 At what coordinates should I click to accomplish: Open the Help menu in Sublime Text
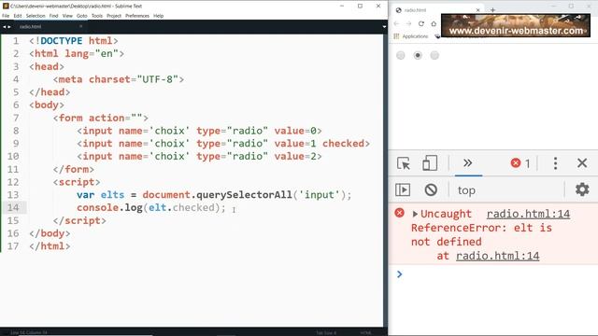pos(158,16)
